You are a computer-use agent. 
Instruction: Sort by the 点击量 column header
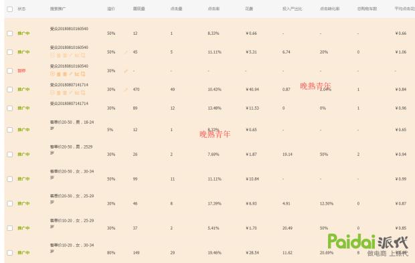point(176,9)
